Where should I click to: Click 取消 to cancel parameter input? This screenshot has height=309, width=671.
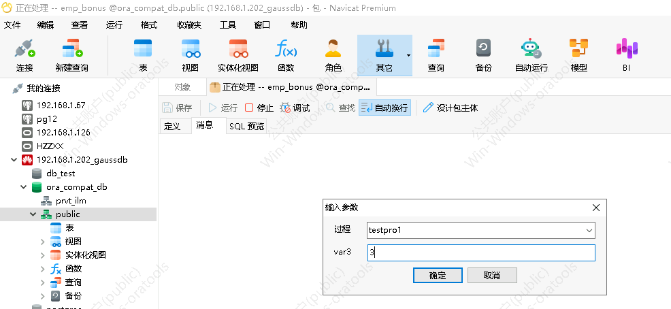coord(491,276)
